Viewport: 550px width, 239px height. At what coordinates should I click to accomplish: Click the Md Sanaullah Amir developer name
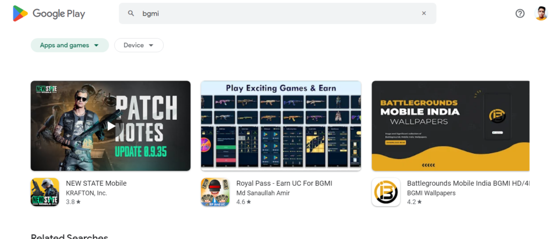click(263, 193)
